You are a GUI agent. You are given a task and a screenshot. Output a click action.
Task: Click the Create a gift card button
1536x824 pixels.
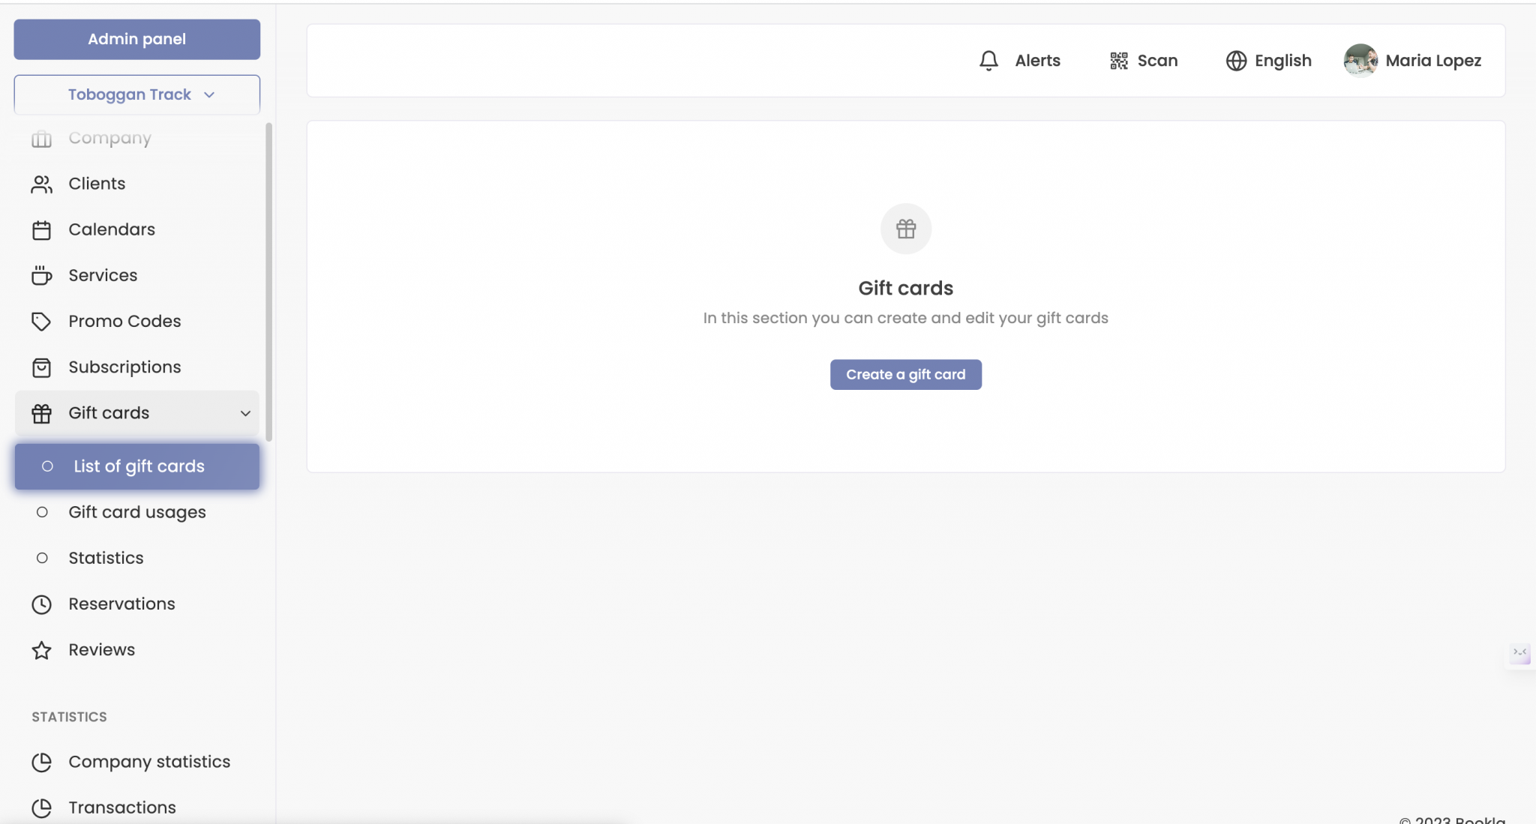[x=905, y=374]
